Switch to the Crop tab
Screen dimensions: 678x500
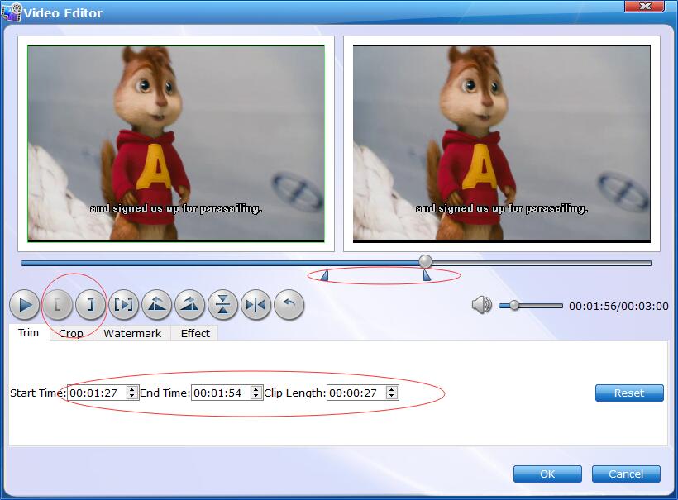71,333
